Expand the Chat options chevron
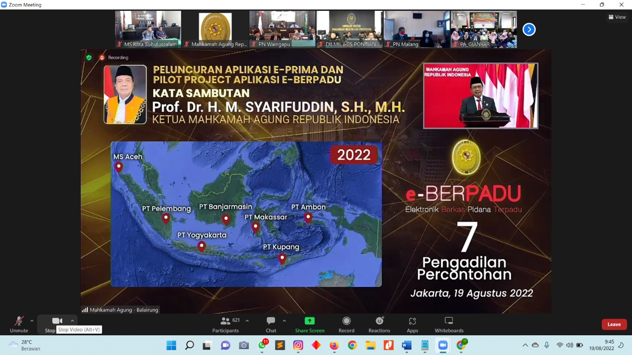 click(x=284, y=321)
